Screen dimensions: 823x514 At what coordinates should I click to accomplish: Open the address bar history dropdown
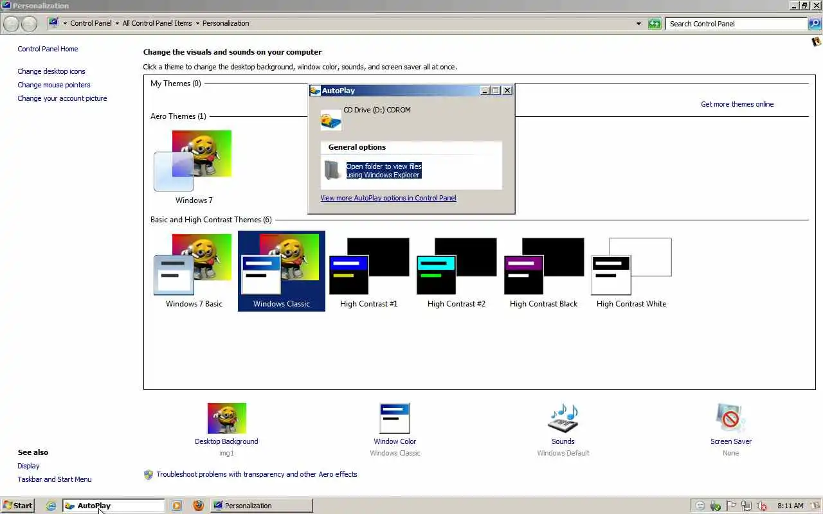(x=638, y=24)
